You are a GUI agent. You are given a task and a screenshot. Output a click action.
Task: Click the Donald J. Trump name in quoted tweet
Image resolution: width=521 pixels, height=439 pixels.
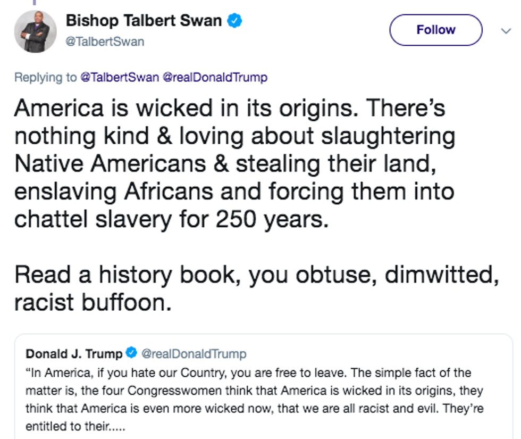point(74,353)
